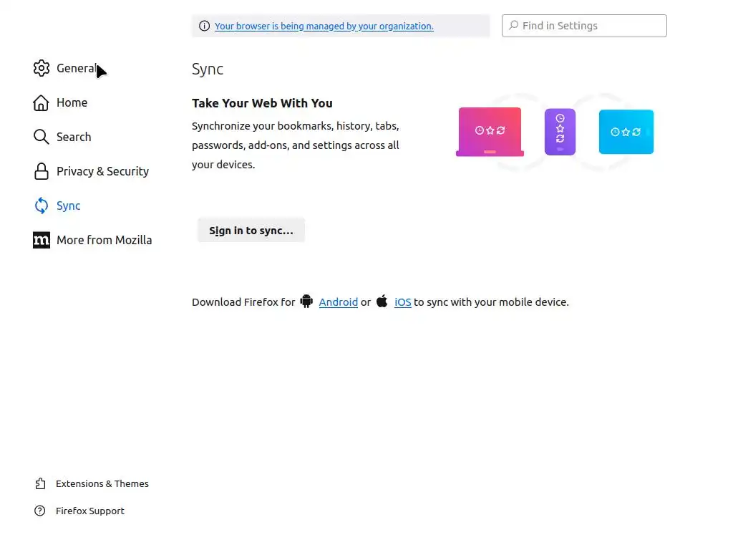This screenshot has height=550, width=733.
Task: Click the 'Take Your Web With You' heading
Action: (x=262, y=103)
